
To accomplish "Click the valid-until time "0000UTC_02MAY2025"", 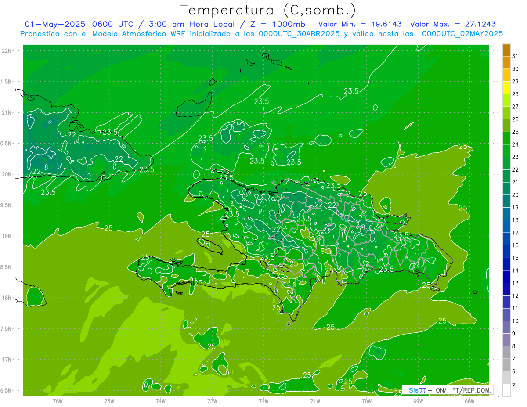I will coord(462,34).
